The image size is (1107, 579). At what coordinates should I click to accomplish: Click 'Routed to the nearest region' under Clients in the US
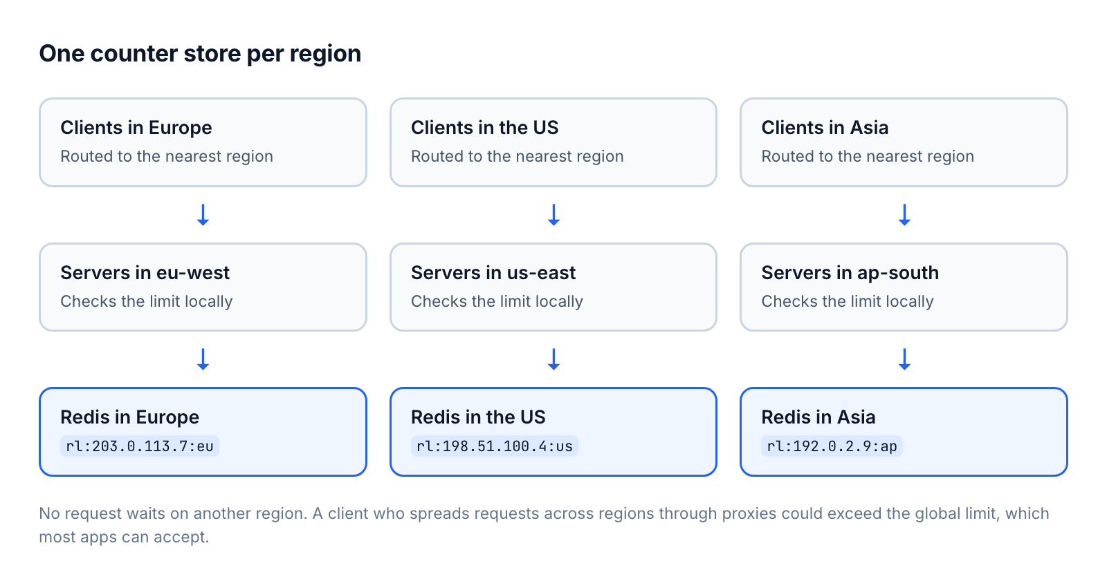tap(518, 156)
